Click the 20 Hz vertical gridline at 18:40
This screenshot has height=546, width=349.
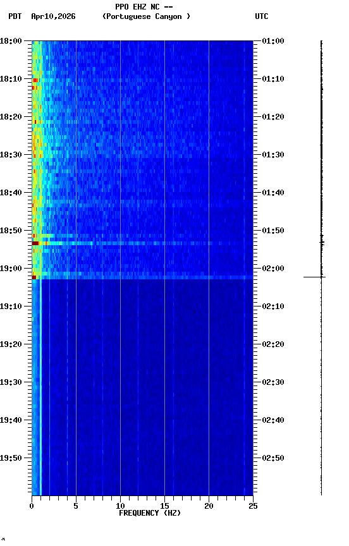point(209,193)
